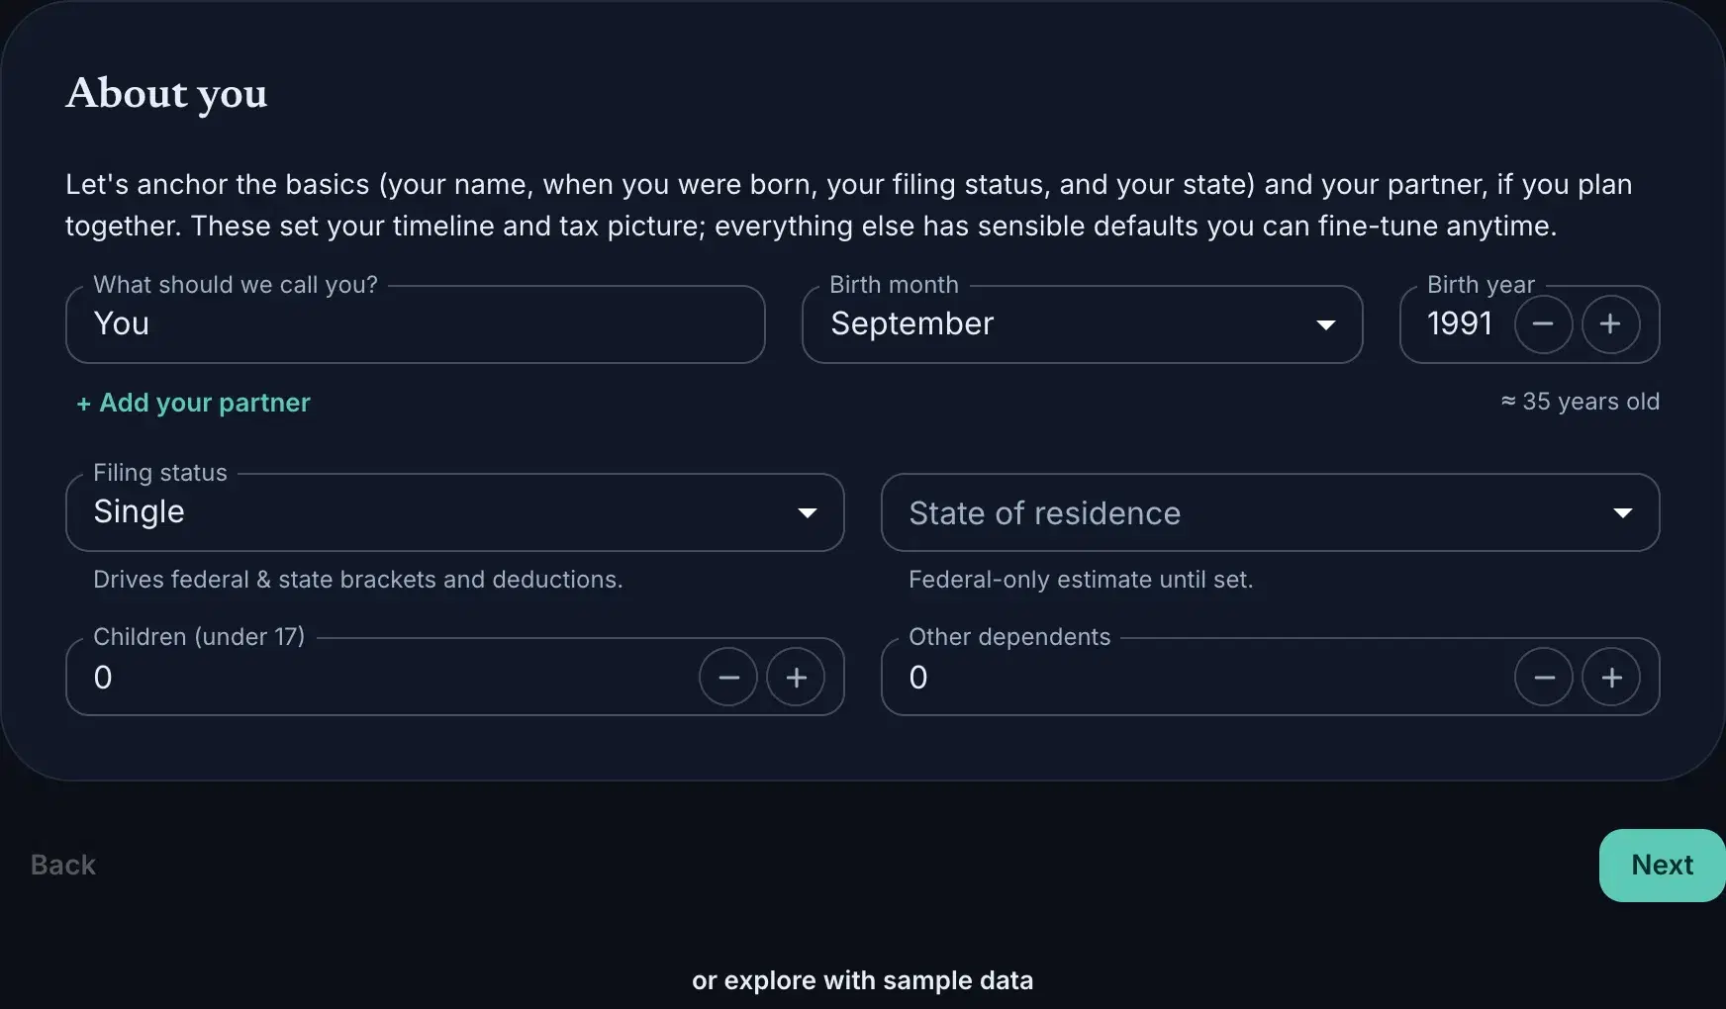
Task: Click the About you heading
Action: point(166,94)
